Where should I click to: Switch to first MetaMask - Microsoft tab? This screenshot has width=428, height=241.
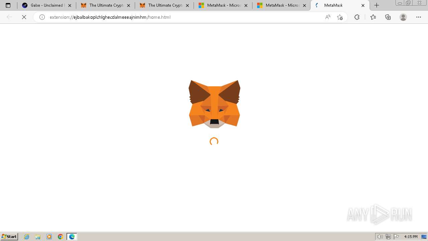pyautogui.click(x=223, y=5)
